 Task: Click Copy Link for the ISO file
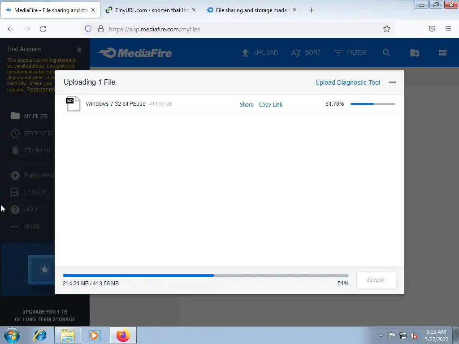tap(270, 104)
